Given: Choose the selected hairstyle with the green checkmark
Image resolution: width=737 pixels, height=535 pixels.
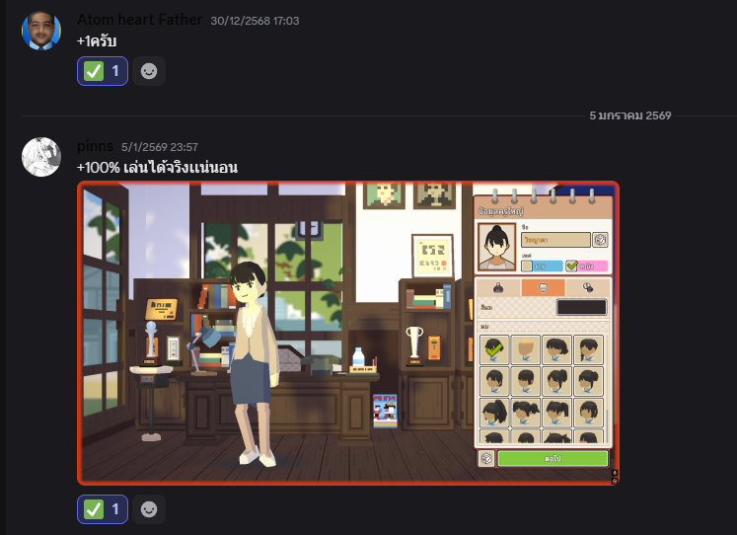Looking at the screenshot, I should [x=495, y=348].
